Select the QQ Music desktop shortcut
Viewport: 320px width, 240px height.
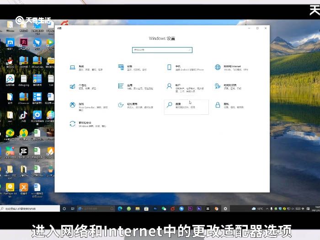pyautogui.click(x=24, y=135)
